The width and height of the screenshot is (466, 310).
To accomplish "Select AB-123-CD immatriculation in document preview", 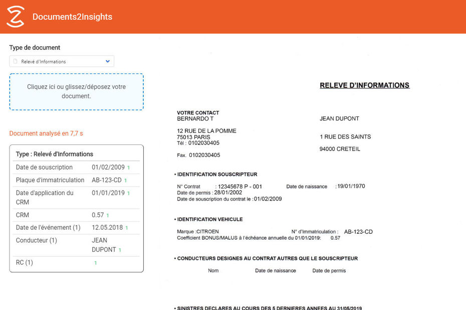I will tap(358, 232).
